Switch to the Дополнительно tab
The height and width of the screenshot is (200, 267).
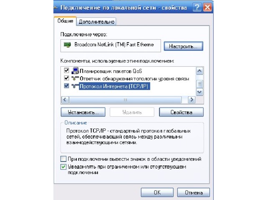coord(96,22)
